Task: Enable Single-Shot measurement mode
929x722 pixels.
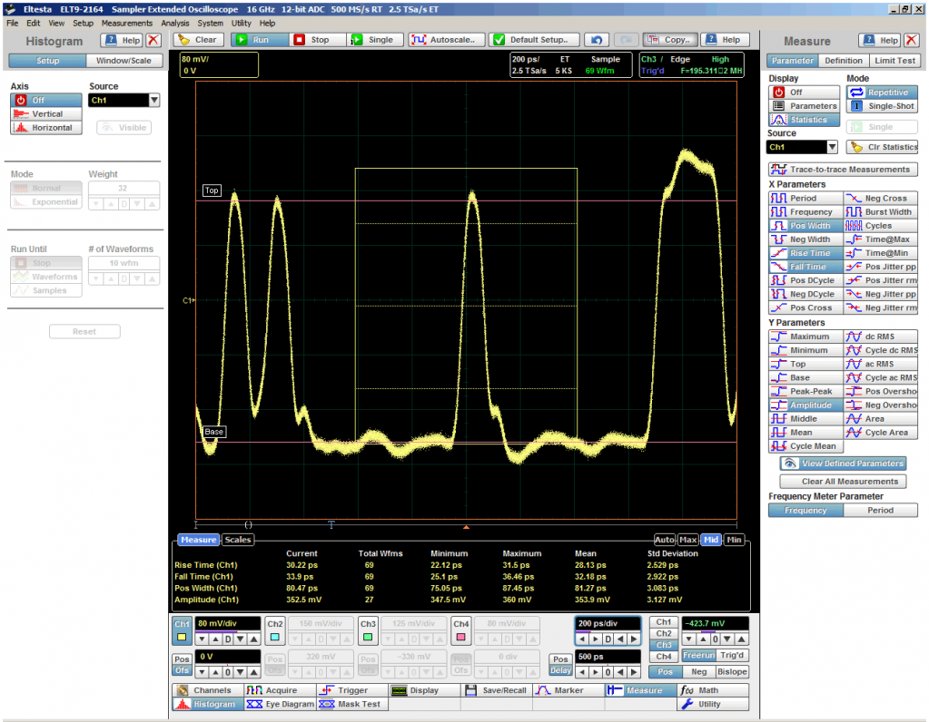Action: pos(882,106)
